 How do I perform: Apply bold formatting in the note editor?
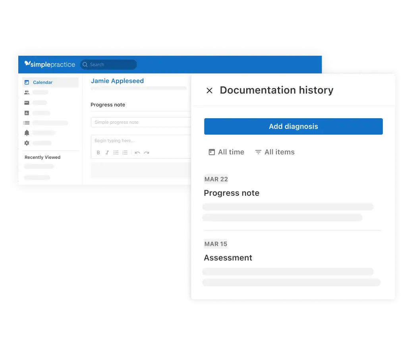[98, 152]
